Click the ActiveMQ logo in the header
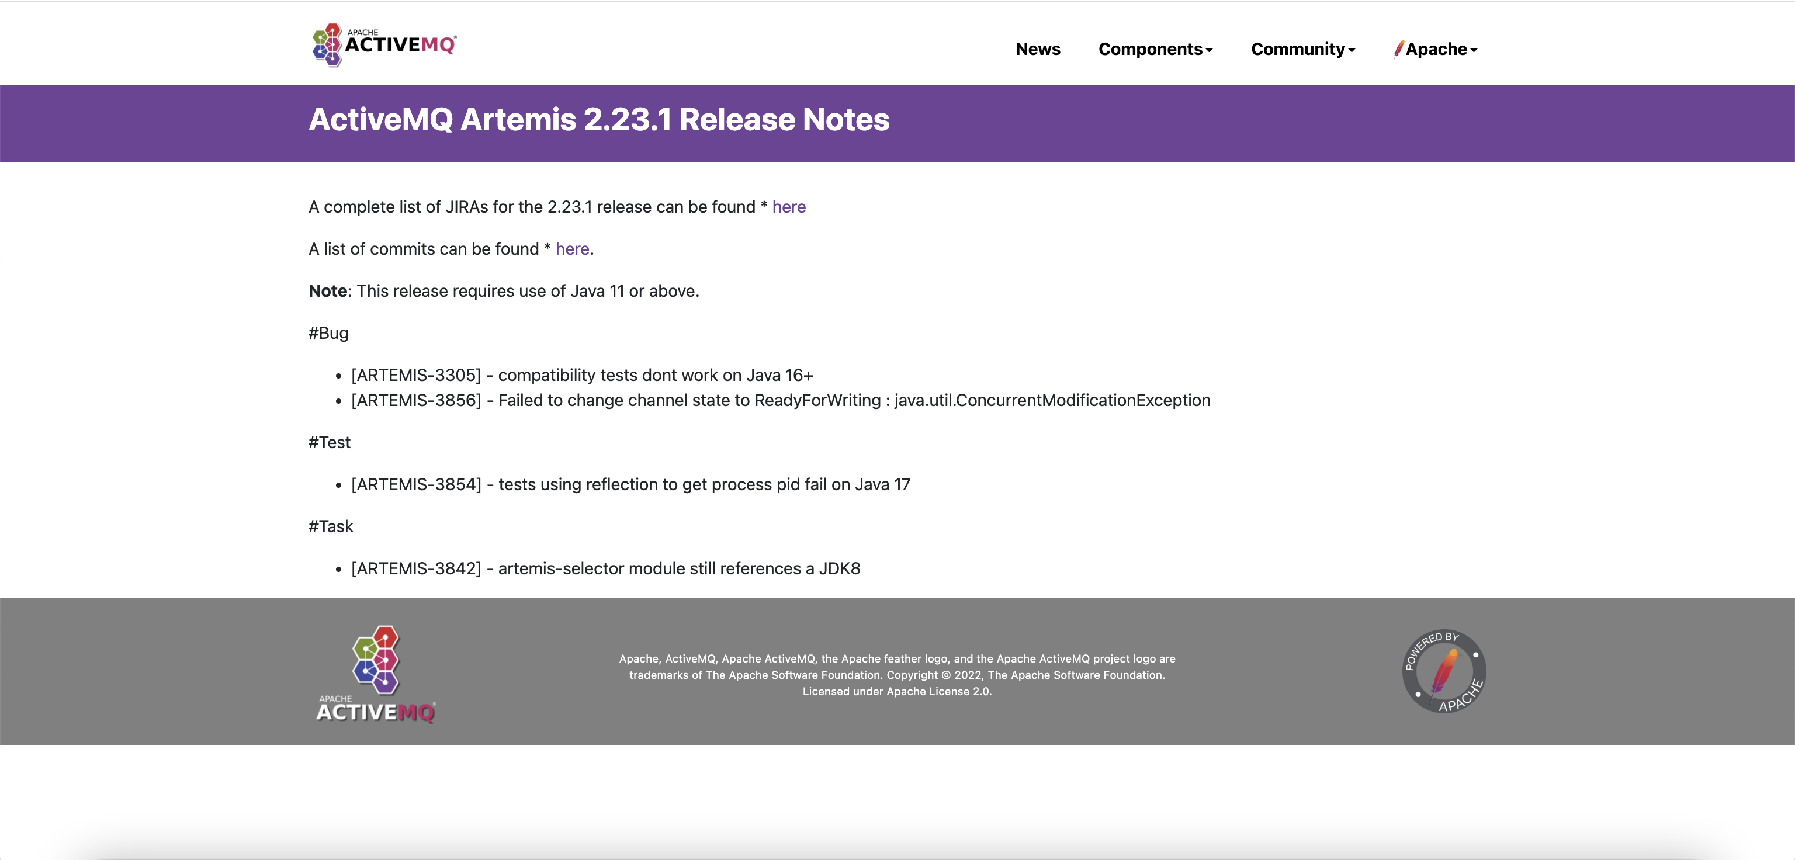The image size is (1795, 860). click(x=384, y=44)
